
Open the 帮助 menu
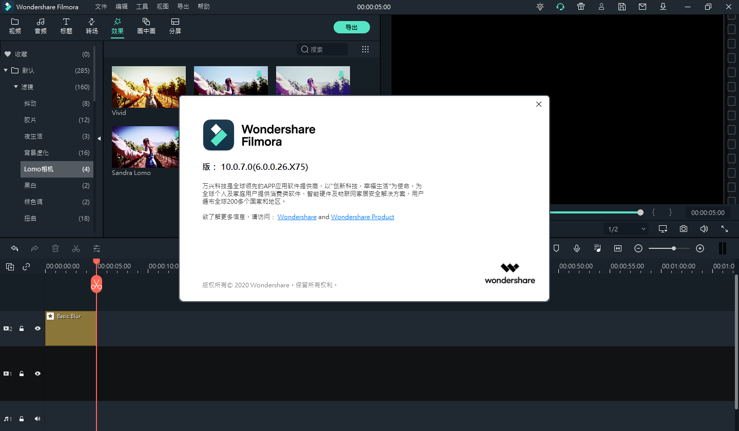click(204, 7)
